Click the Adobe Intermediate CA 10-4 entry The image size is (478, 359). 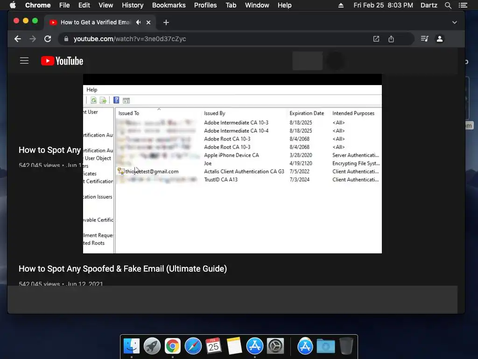pos(236,131)
